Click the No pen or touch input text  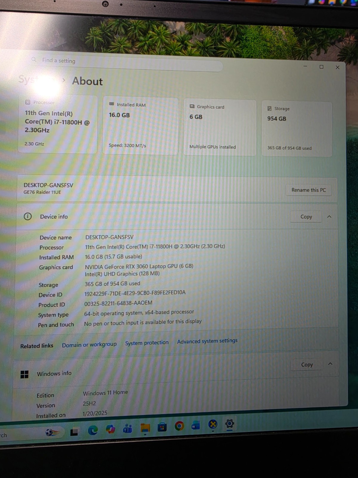point(143,322)
